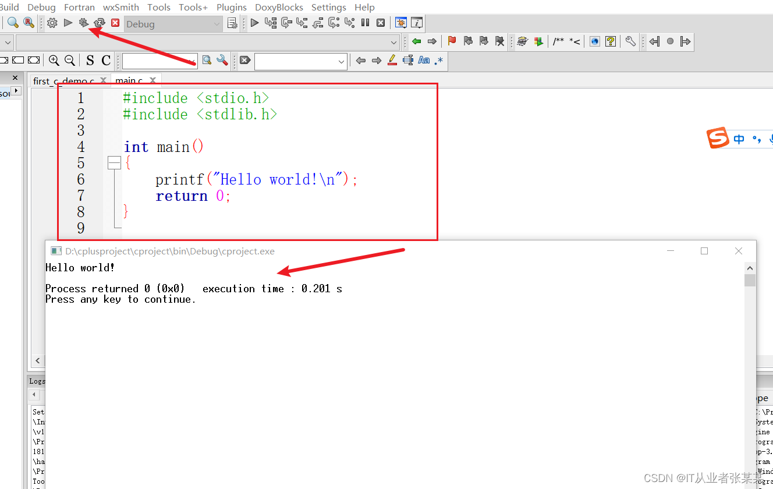The width and height of the screenshot is (773, 489).
Task: Find previous incremental search match
Action: click(x=361, y=60)
